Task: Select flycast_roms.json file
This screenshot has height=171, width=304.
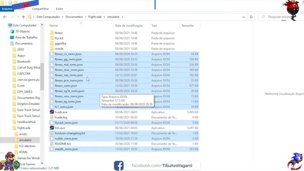Action: point(124,123)
